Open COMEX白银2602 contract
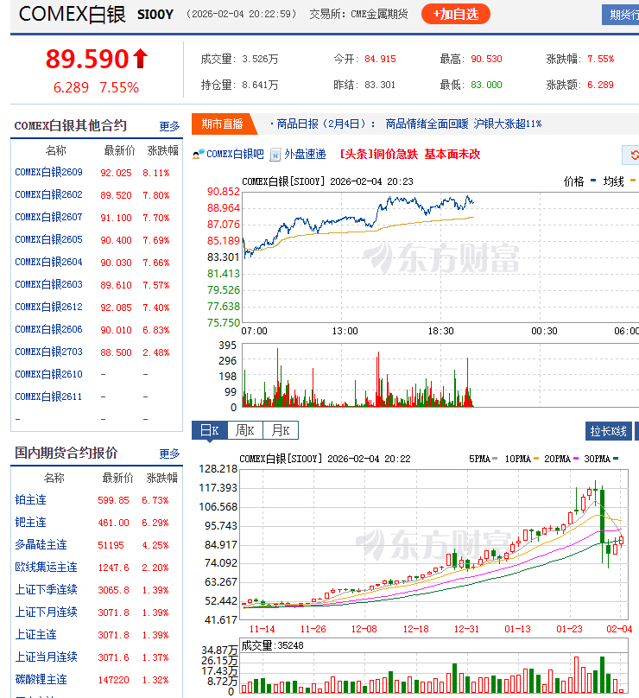The width and height of the screenshot is (639, 698). coord(48,194)
